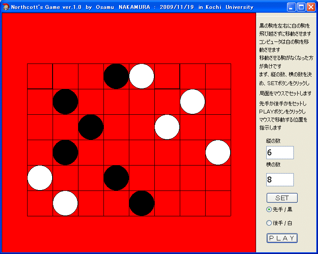The height and width of the screenshot is (254, 318).
Task: Click the white piece in the fifth row
Action: [x=40, y=178]
